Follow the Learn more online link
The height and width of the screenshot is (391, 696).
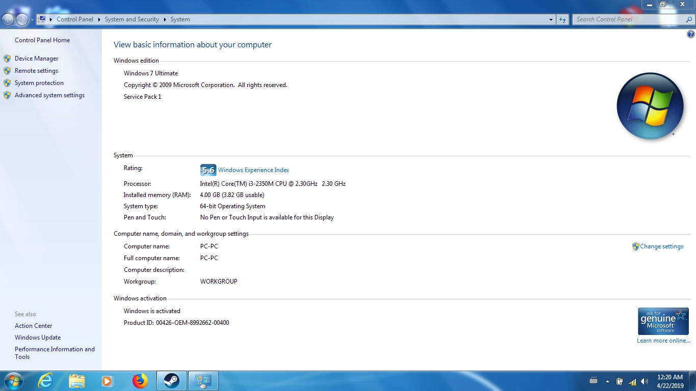pyautogui.click(x=663, y=341)
